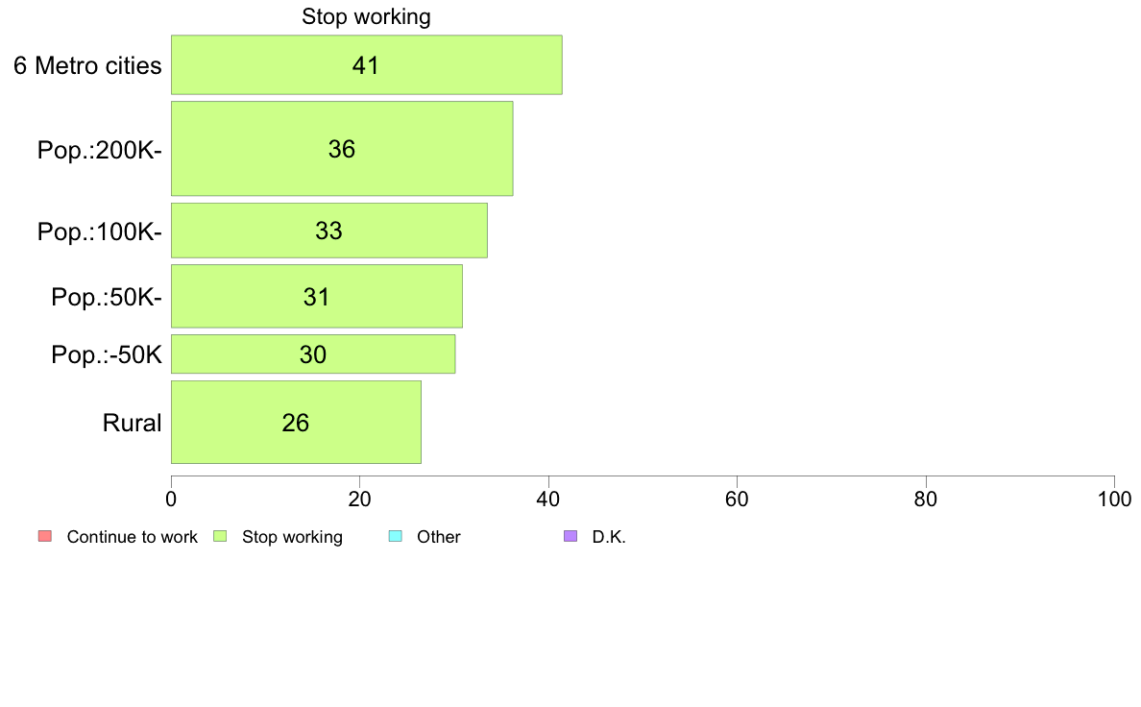1141x707 pixels.
Task: Select the Pop.:50K- bar showing 31
Action: tap(317, 296)
